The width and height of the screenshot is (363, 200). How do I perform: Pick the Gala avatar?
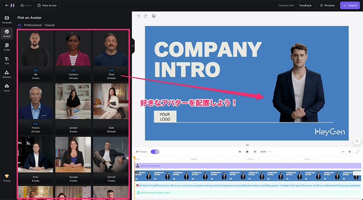111,109
